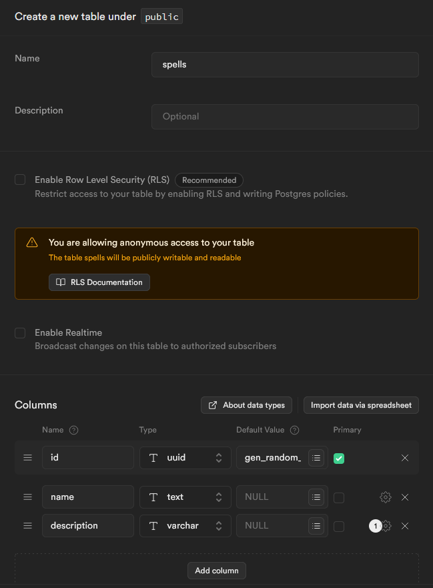Open the text type dropdown for name
433x588 pixels.
click(185, 497)
